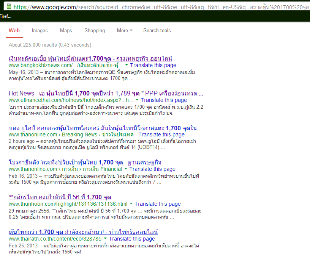Open Search tools options

(x=157, y=31)
